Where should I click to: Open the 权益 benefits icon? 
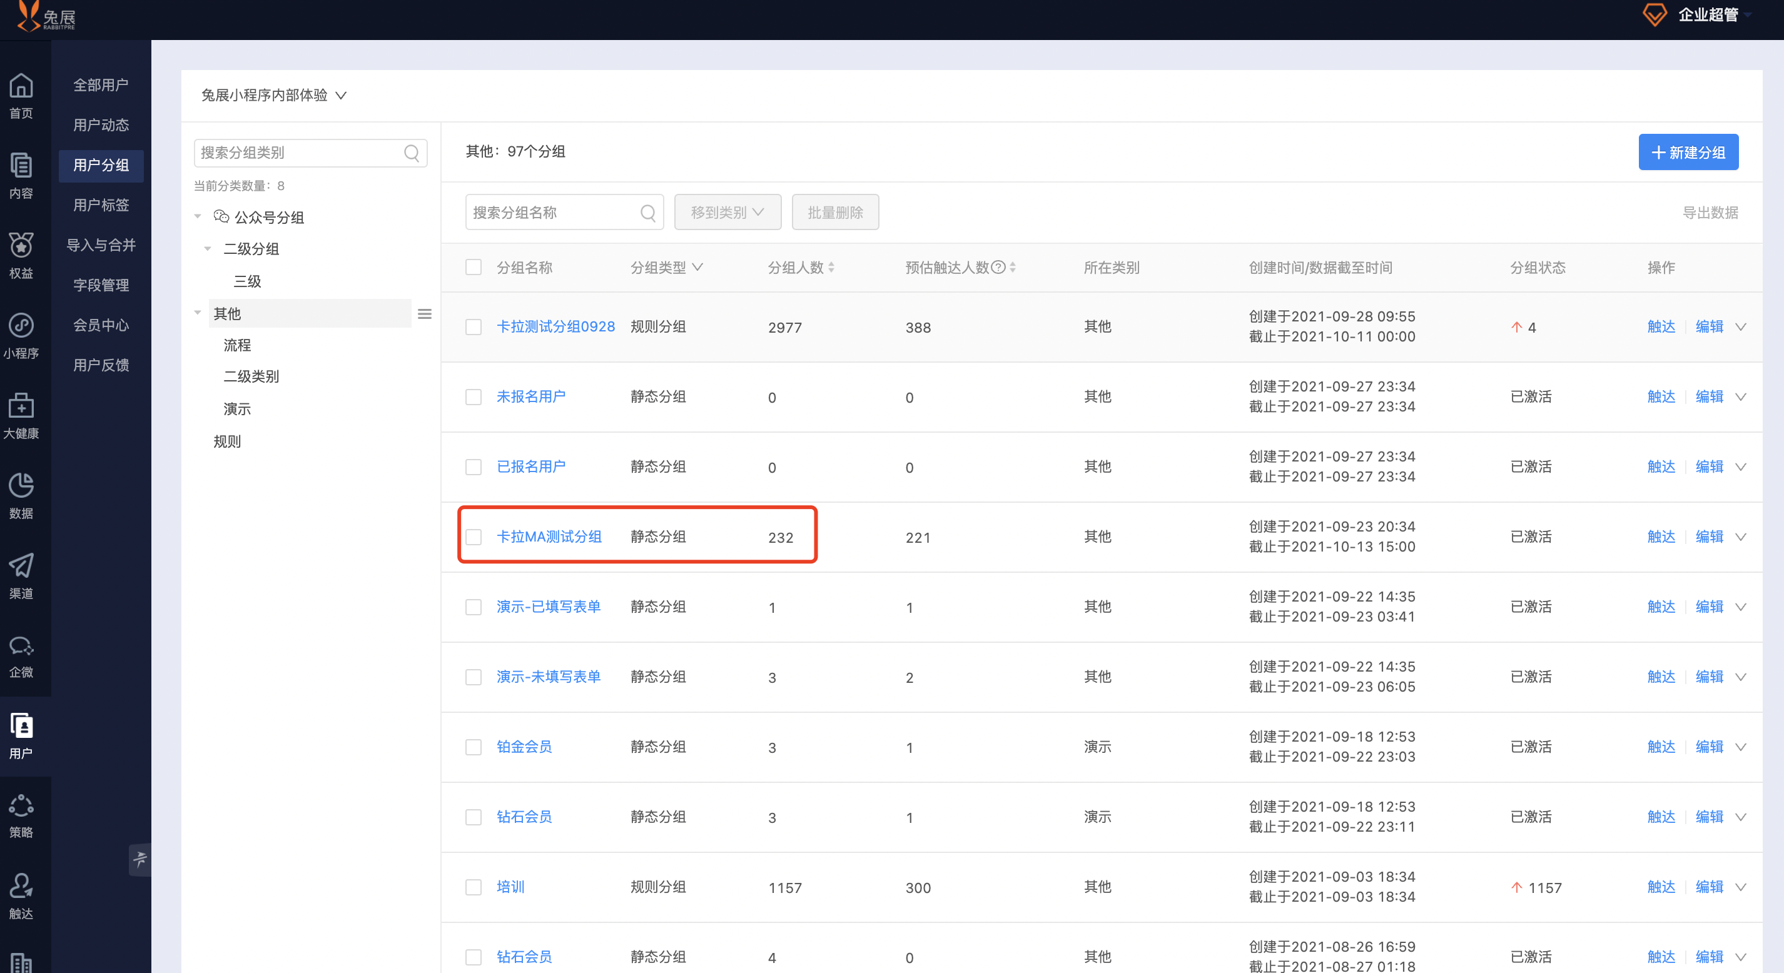coord(21,246)
